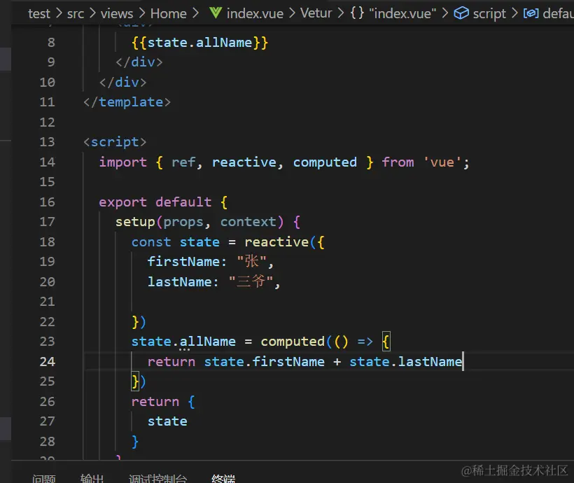The height and width of the screenshot is (483, 574).
Task: Click 'const state' declaration
Action: [175, 242]
